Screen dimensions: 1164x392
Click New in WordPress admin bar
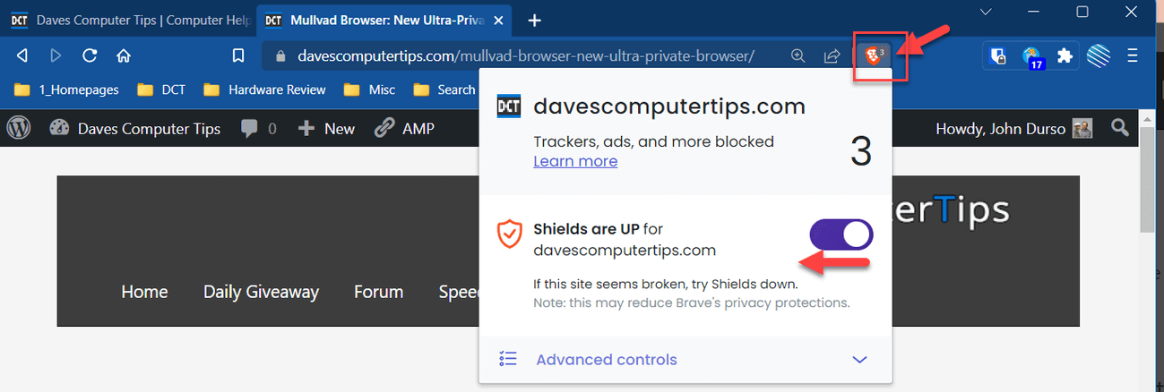326,129
